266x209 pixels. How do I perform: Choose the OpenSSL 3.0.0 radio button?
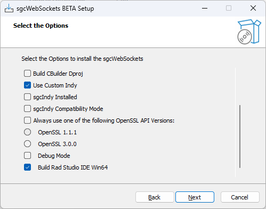click(x=27, y=144)
